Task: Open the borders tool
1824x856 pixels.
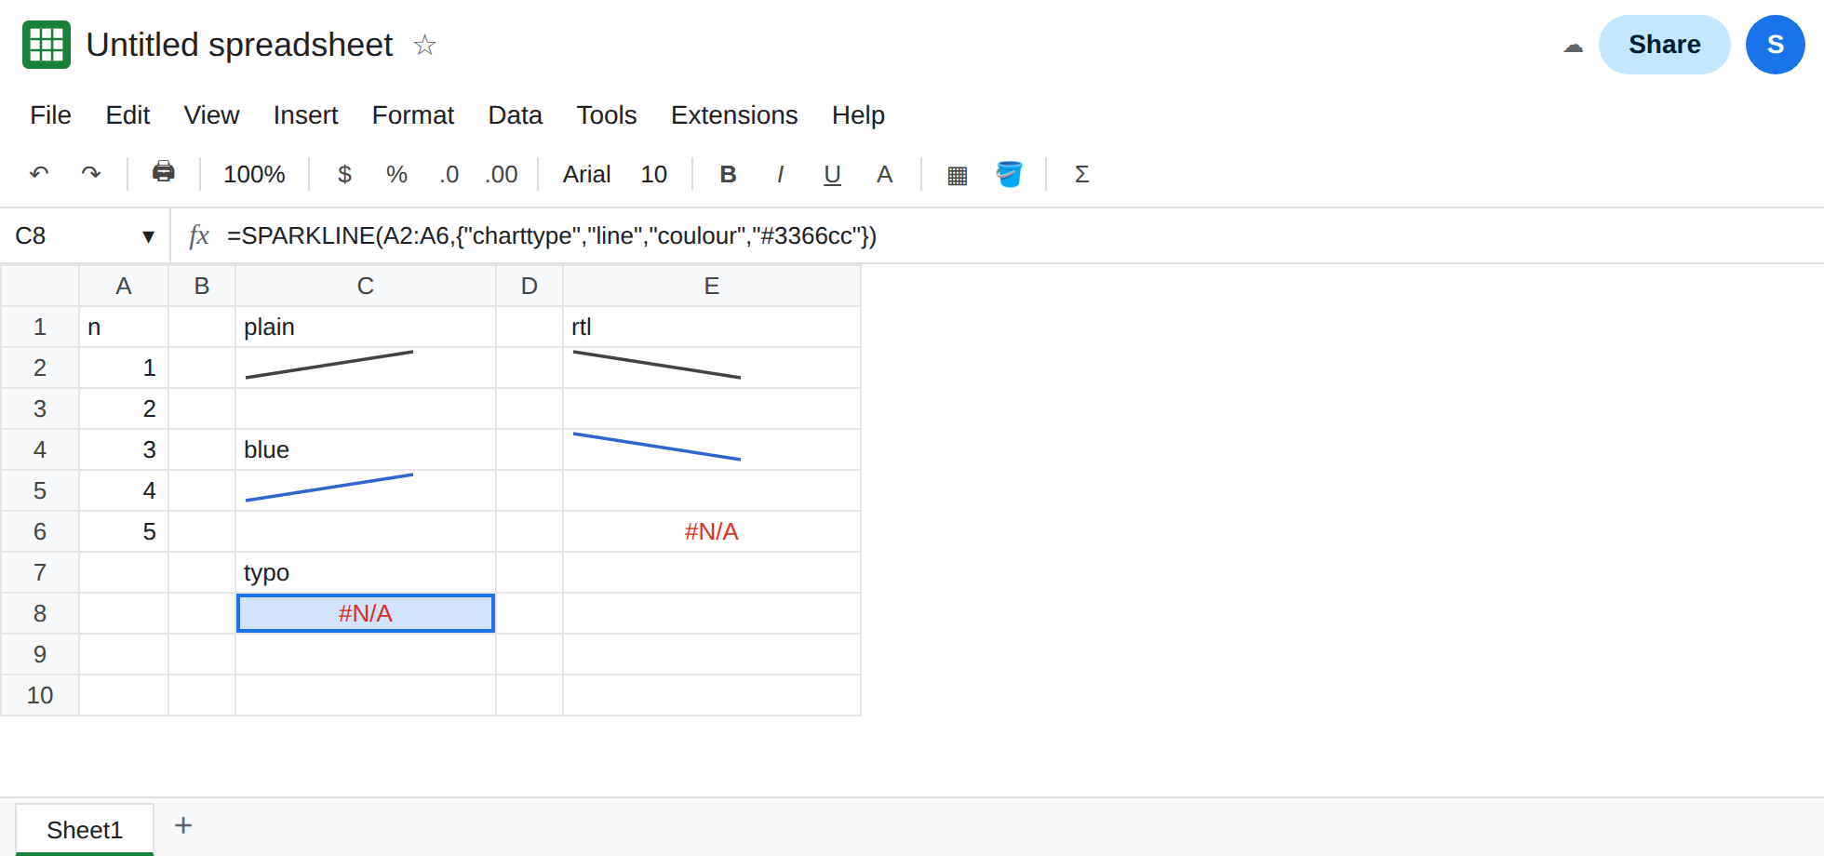Action: [x=957, y=175]
